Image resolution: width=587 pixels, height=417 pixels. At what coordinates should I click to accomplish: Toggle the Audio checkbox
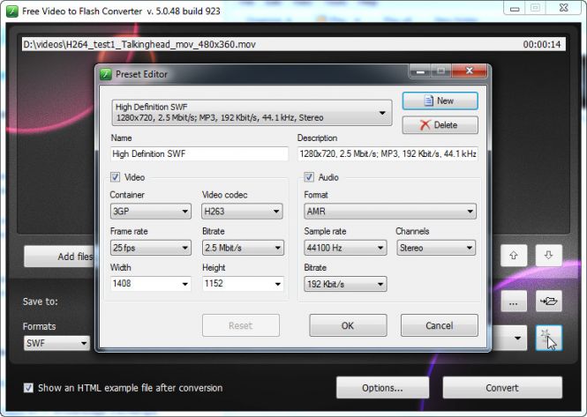tap(310, 177)
